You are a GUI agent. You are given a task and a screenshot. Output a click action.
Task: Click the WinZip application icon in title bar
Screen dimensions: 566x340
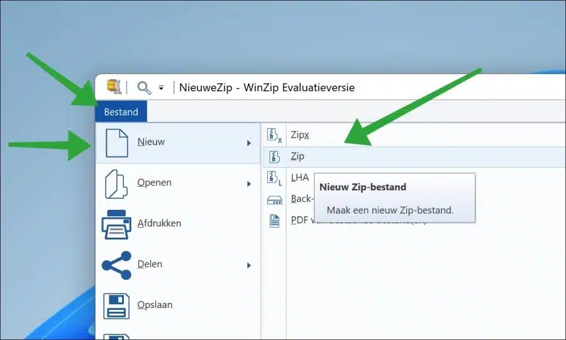pyautogui.click(x=114, y=87)
